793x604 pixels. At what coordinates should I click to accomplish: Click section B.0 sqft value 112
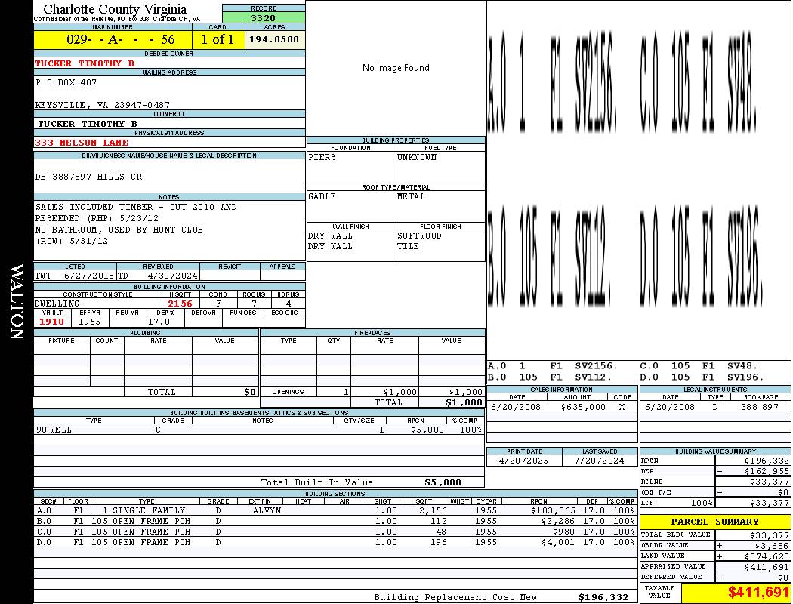pos(439,522)
